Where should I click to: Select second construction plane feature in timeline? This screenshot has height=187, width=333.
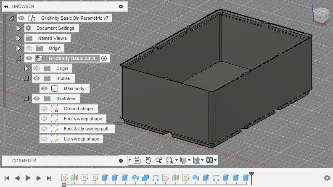tap(176, 177)
